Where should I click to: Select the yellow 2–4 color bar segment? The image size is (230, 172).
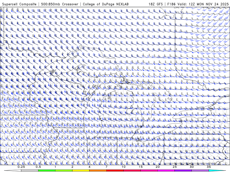81,171
